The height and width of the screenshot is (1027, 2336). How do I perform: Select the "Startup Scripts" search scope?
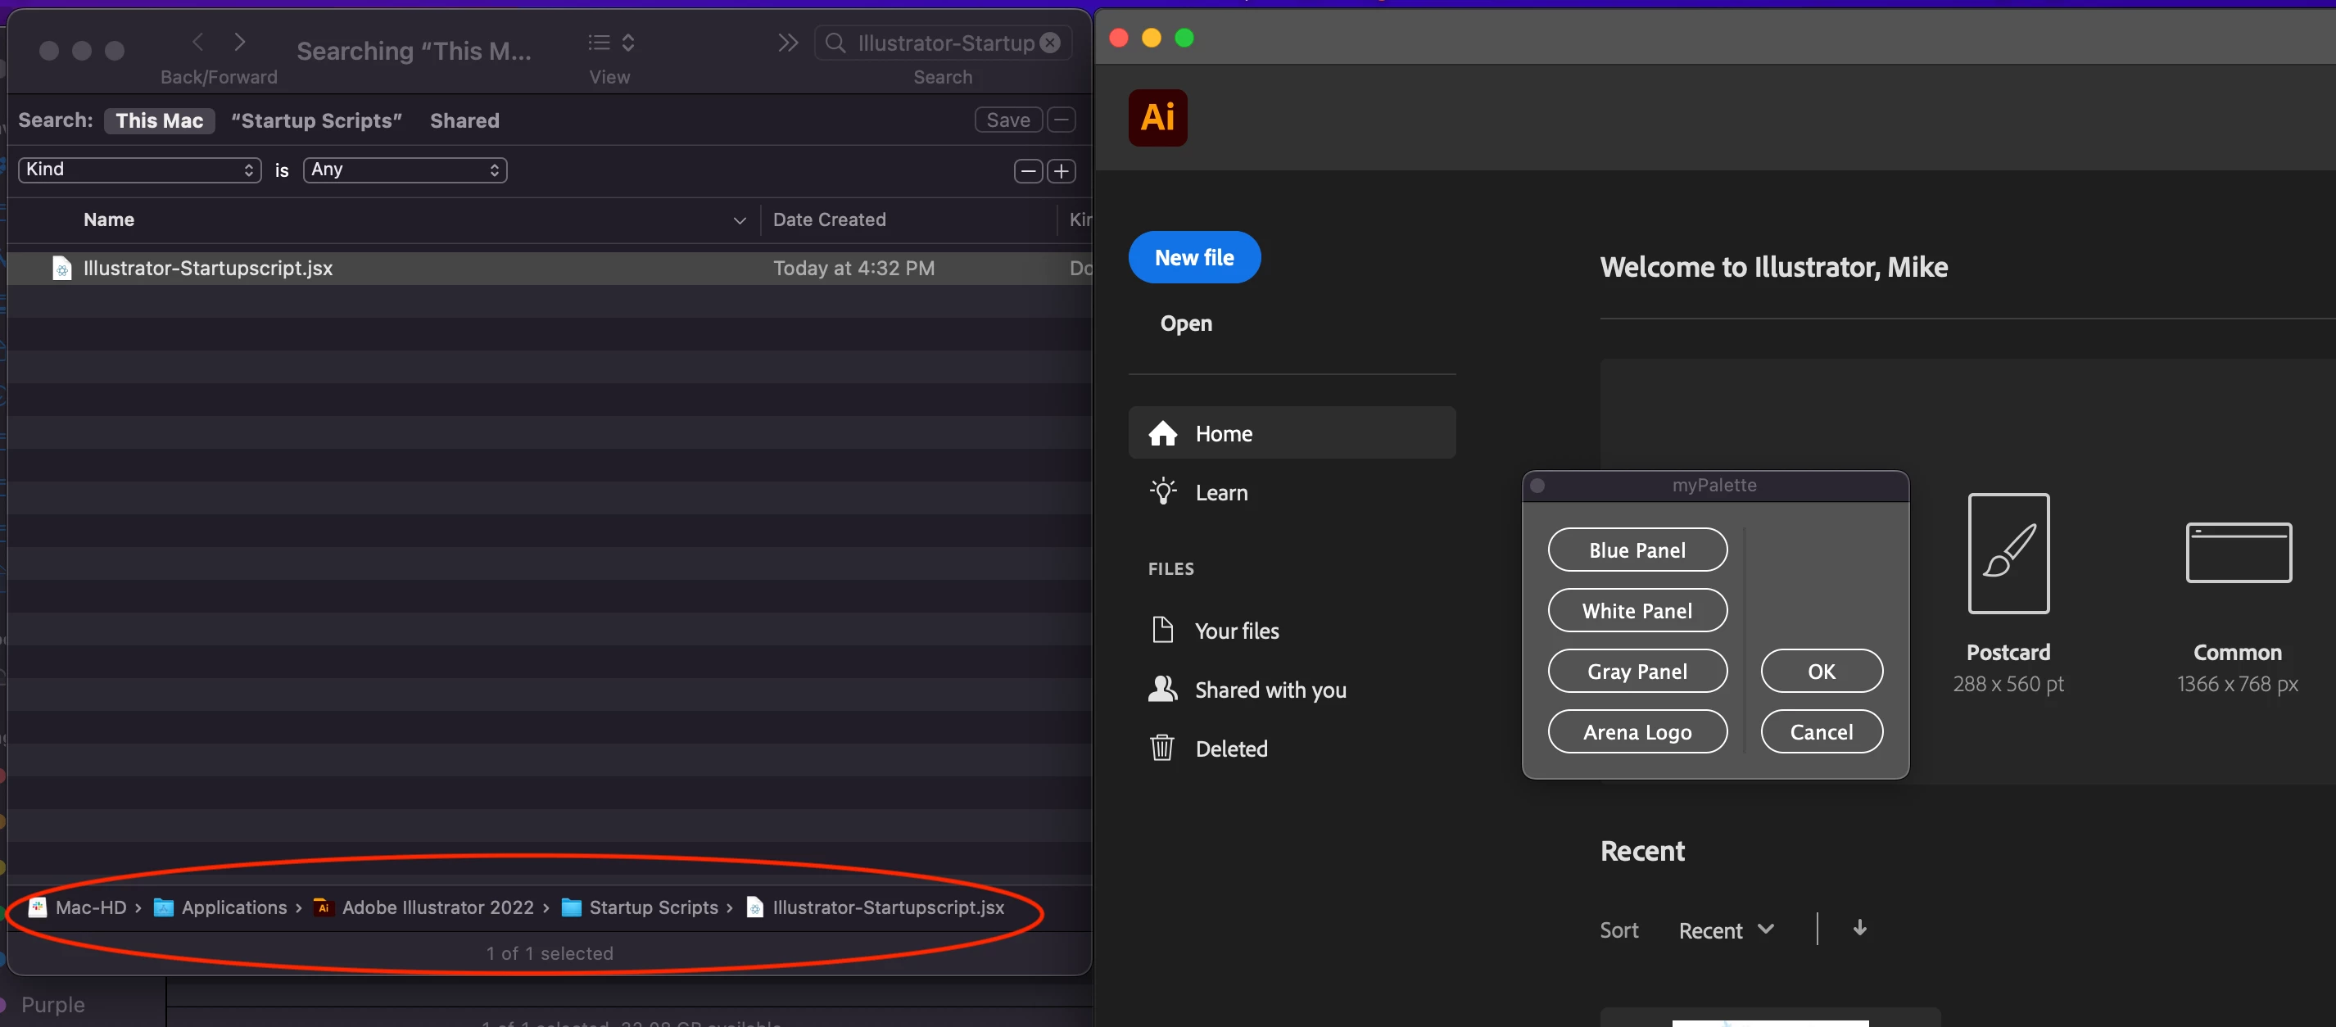point(316,120)
